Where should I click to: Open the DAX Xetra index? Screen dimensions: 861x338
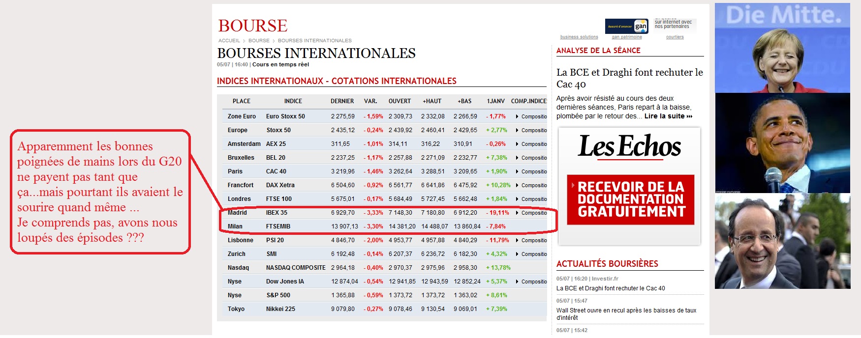(280, 185)
